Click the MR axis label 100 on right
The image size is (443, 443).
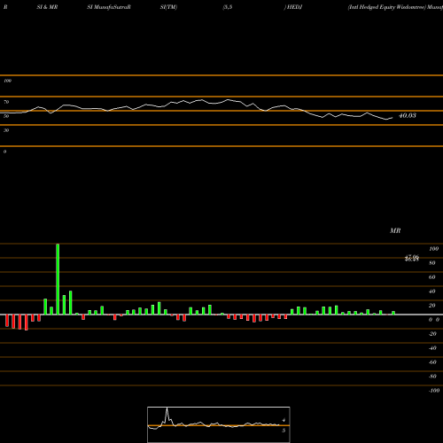[x=434, y=249]
